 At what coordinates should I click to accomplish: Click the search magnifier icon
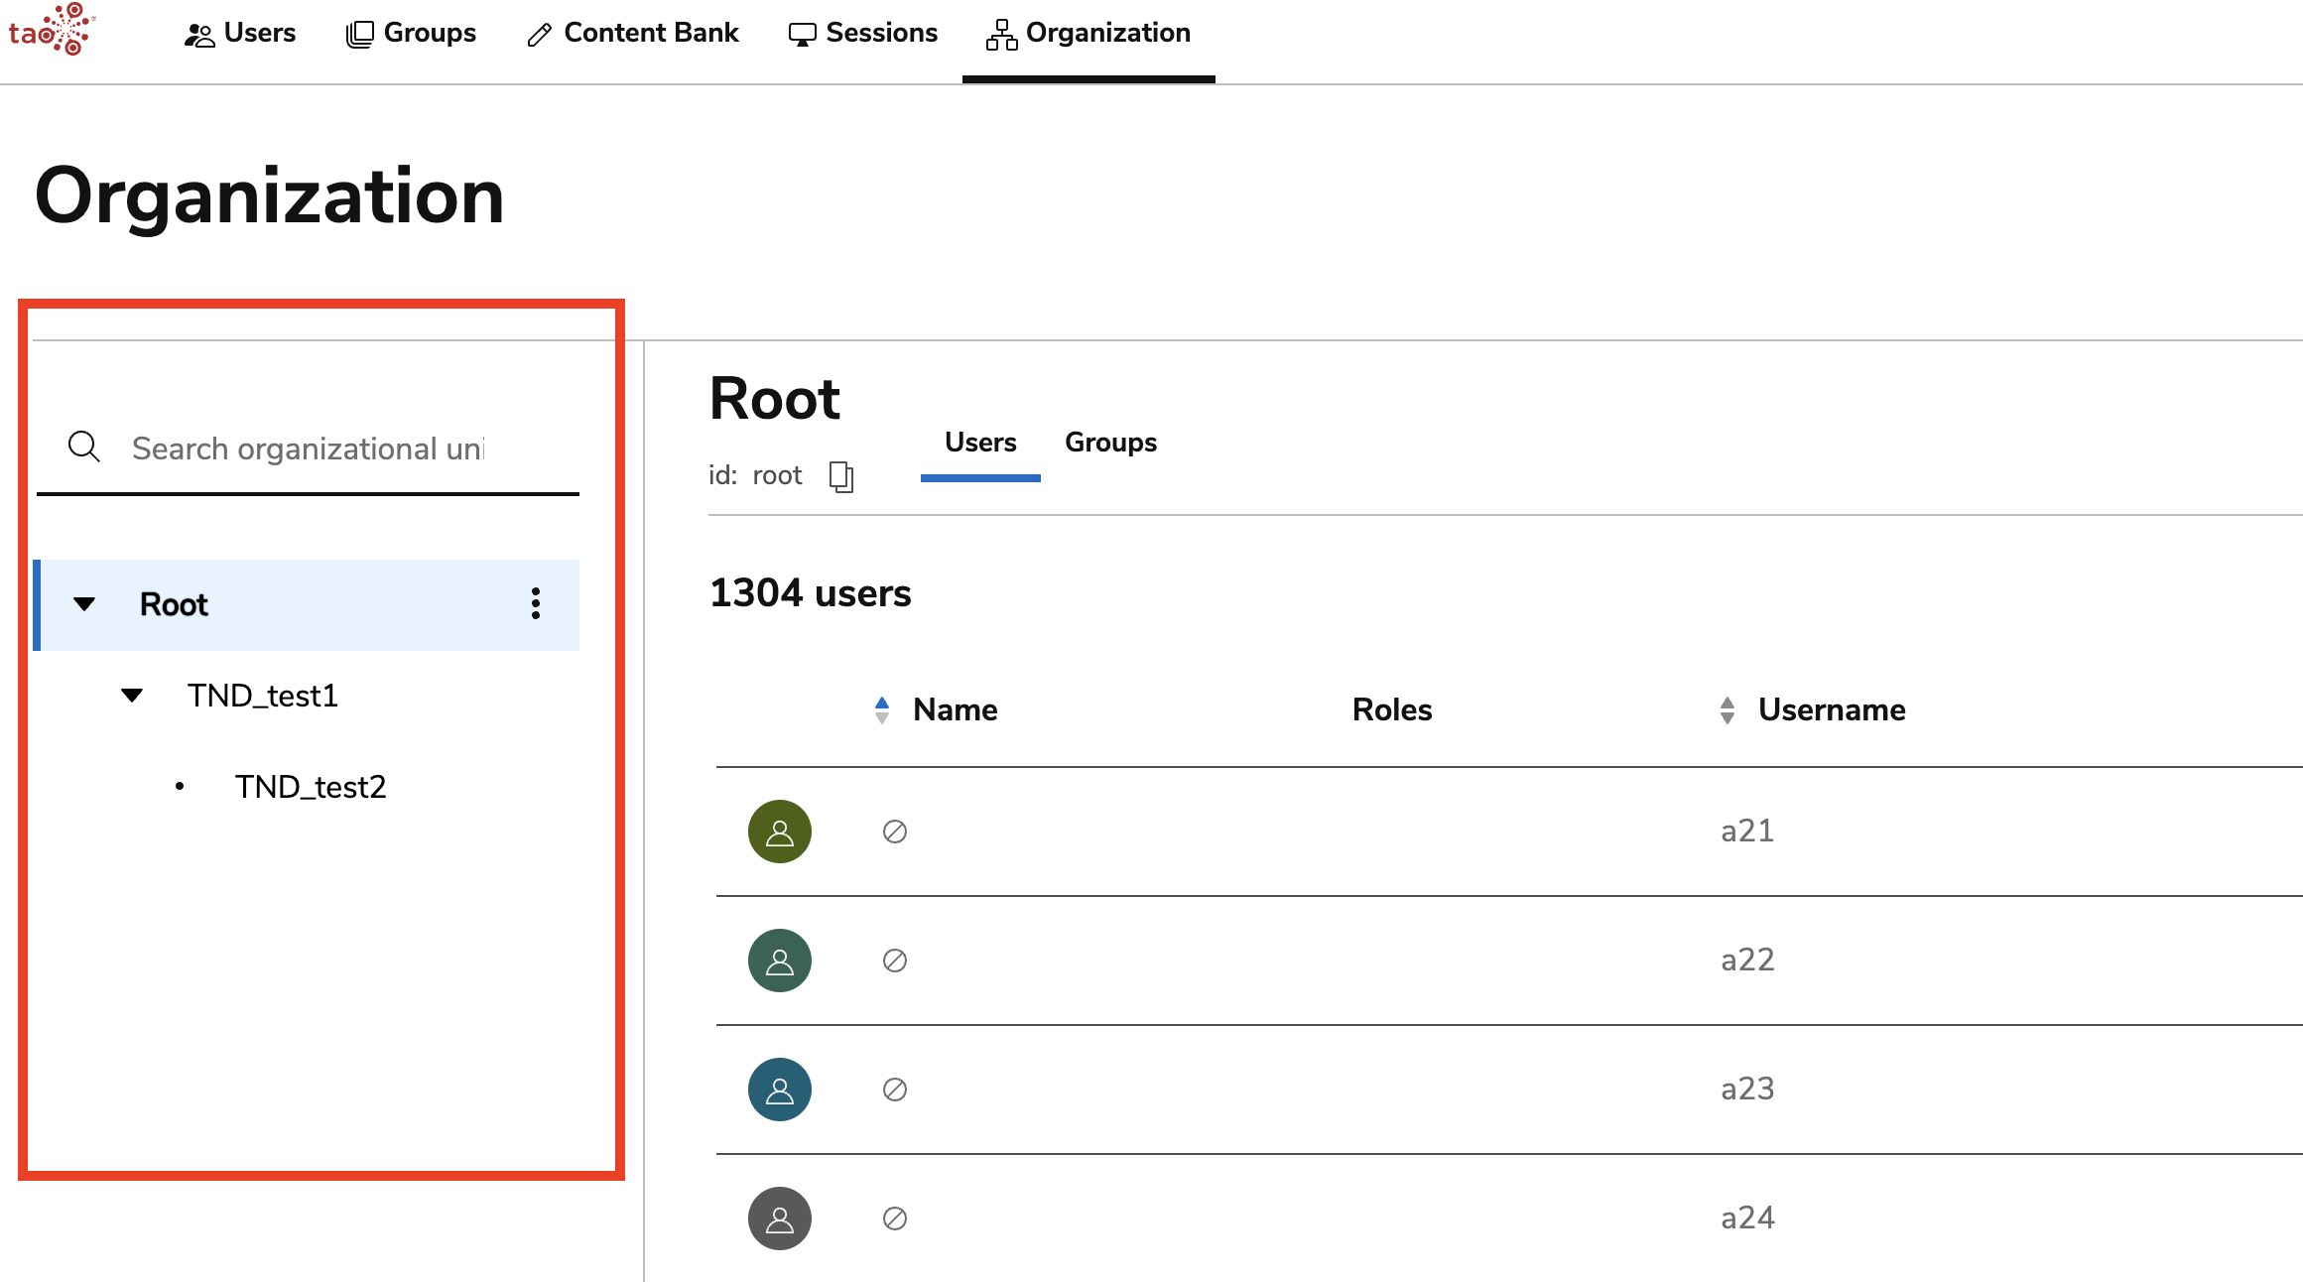84,448
